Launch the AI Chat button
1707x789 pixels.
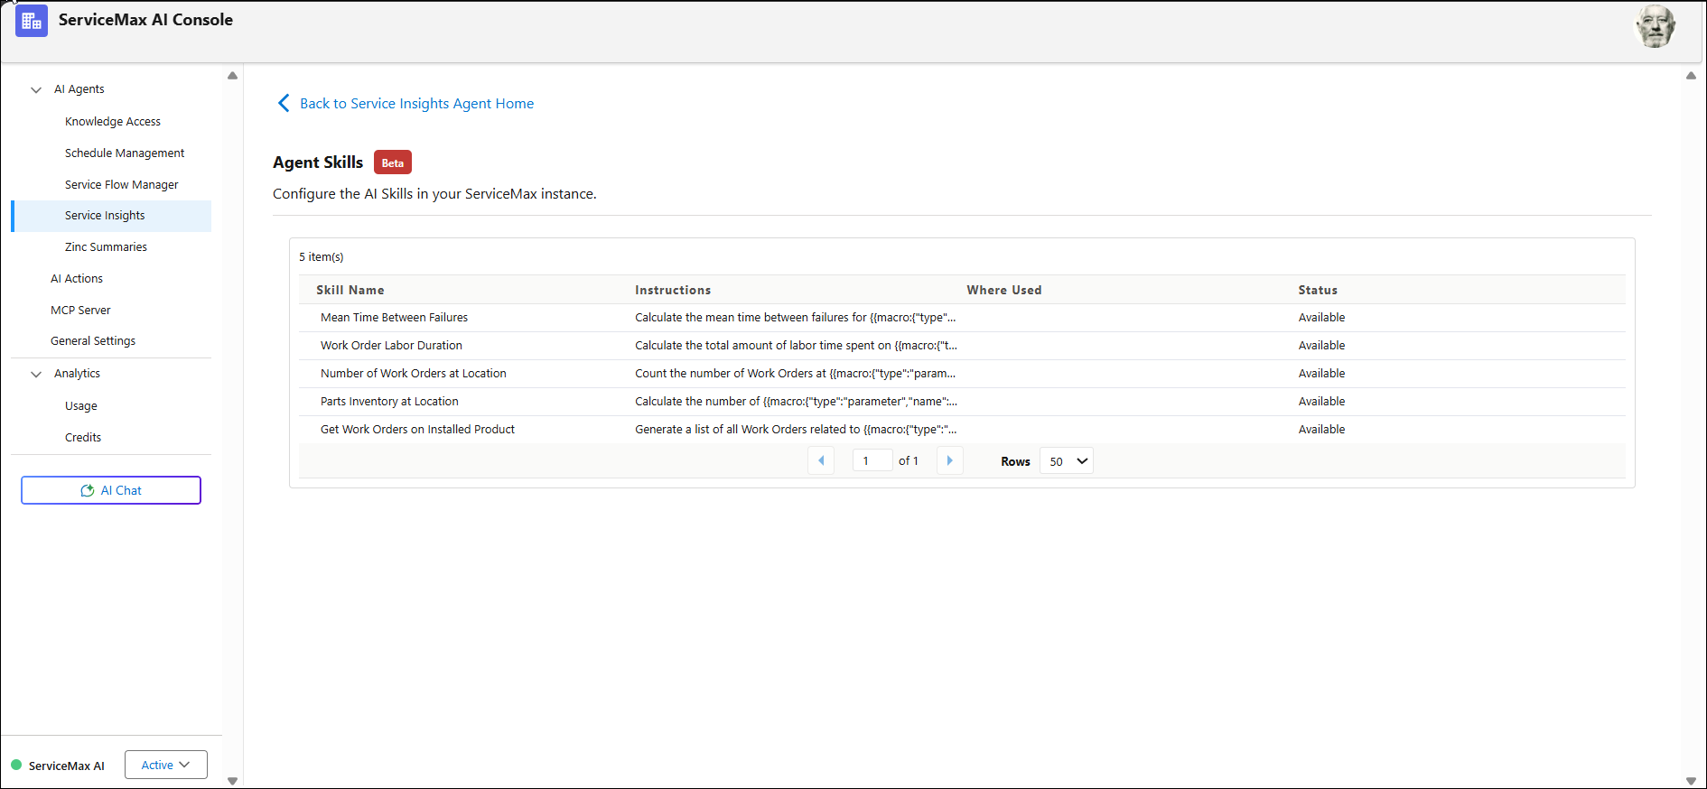coord(111,490)
